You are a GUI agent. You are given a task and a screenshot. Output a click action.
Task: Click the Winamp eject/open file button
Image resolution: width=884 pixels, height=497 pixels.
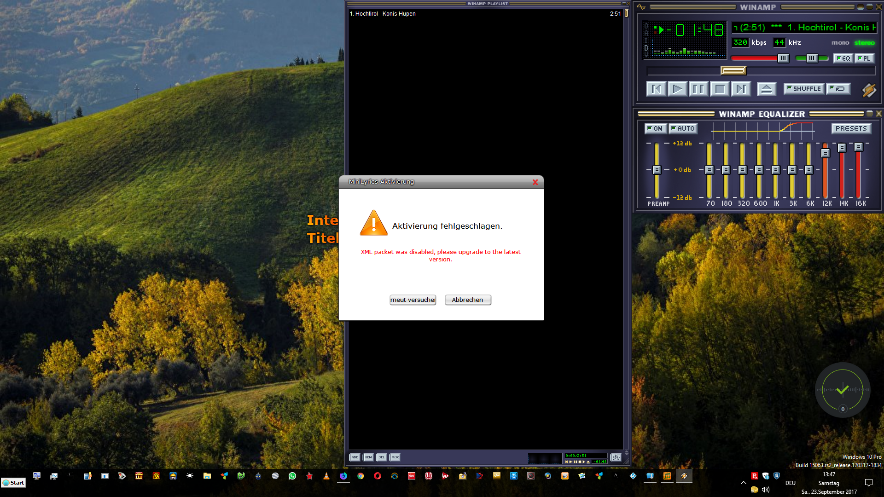(767, 89)
